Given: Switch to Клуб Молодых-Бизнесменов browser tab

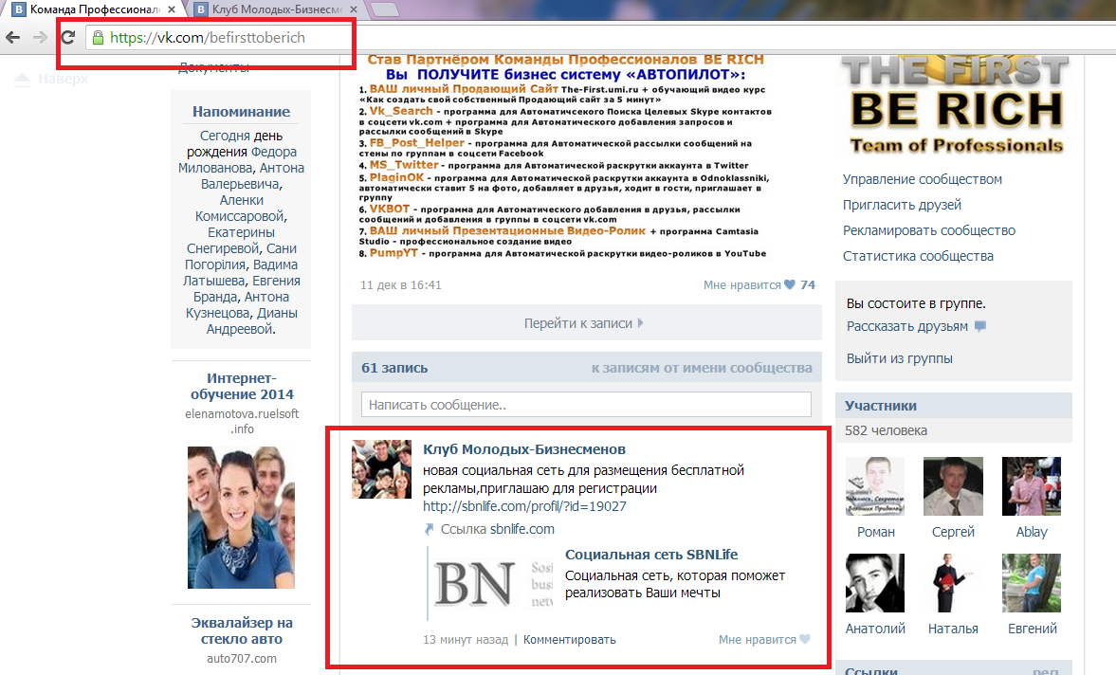Looking at the screenshot, I should 276,9.
